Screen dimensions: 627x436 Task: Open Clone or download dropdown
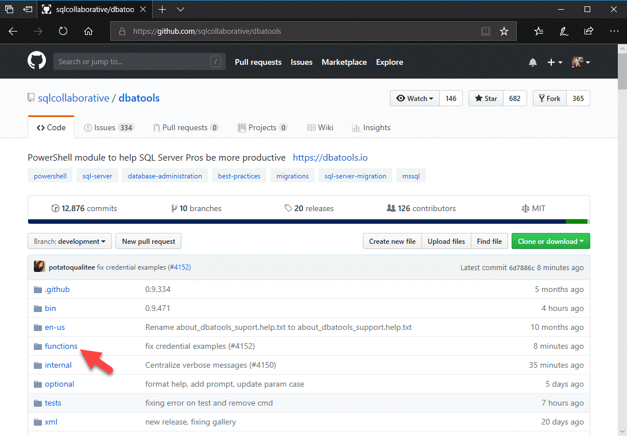click(x=550, y=242)
